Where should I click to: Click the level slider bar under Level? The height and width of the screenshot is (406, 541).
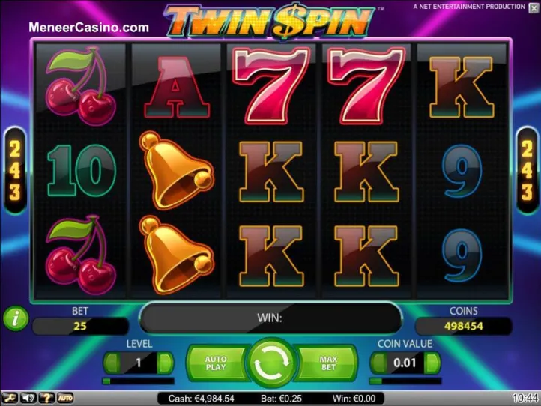[139, 381]
